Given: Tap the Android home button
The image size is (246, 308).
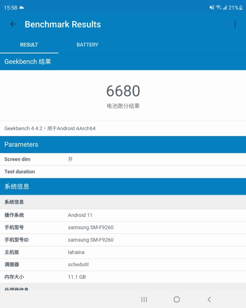Looking at the screenshot, I should 176,299.
